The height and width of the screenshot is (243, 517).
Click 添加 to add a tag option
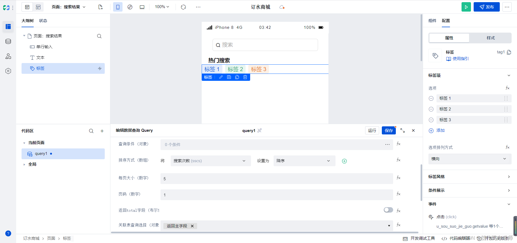click(x=437, y=130)
